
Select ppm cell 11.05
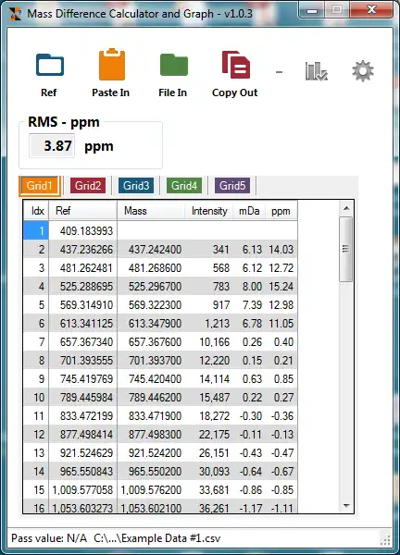point(281,323)
